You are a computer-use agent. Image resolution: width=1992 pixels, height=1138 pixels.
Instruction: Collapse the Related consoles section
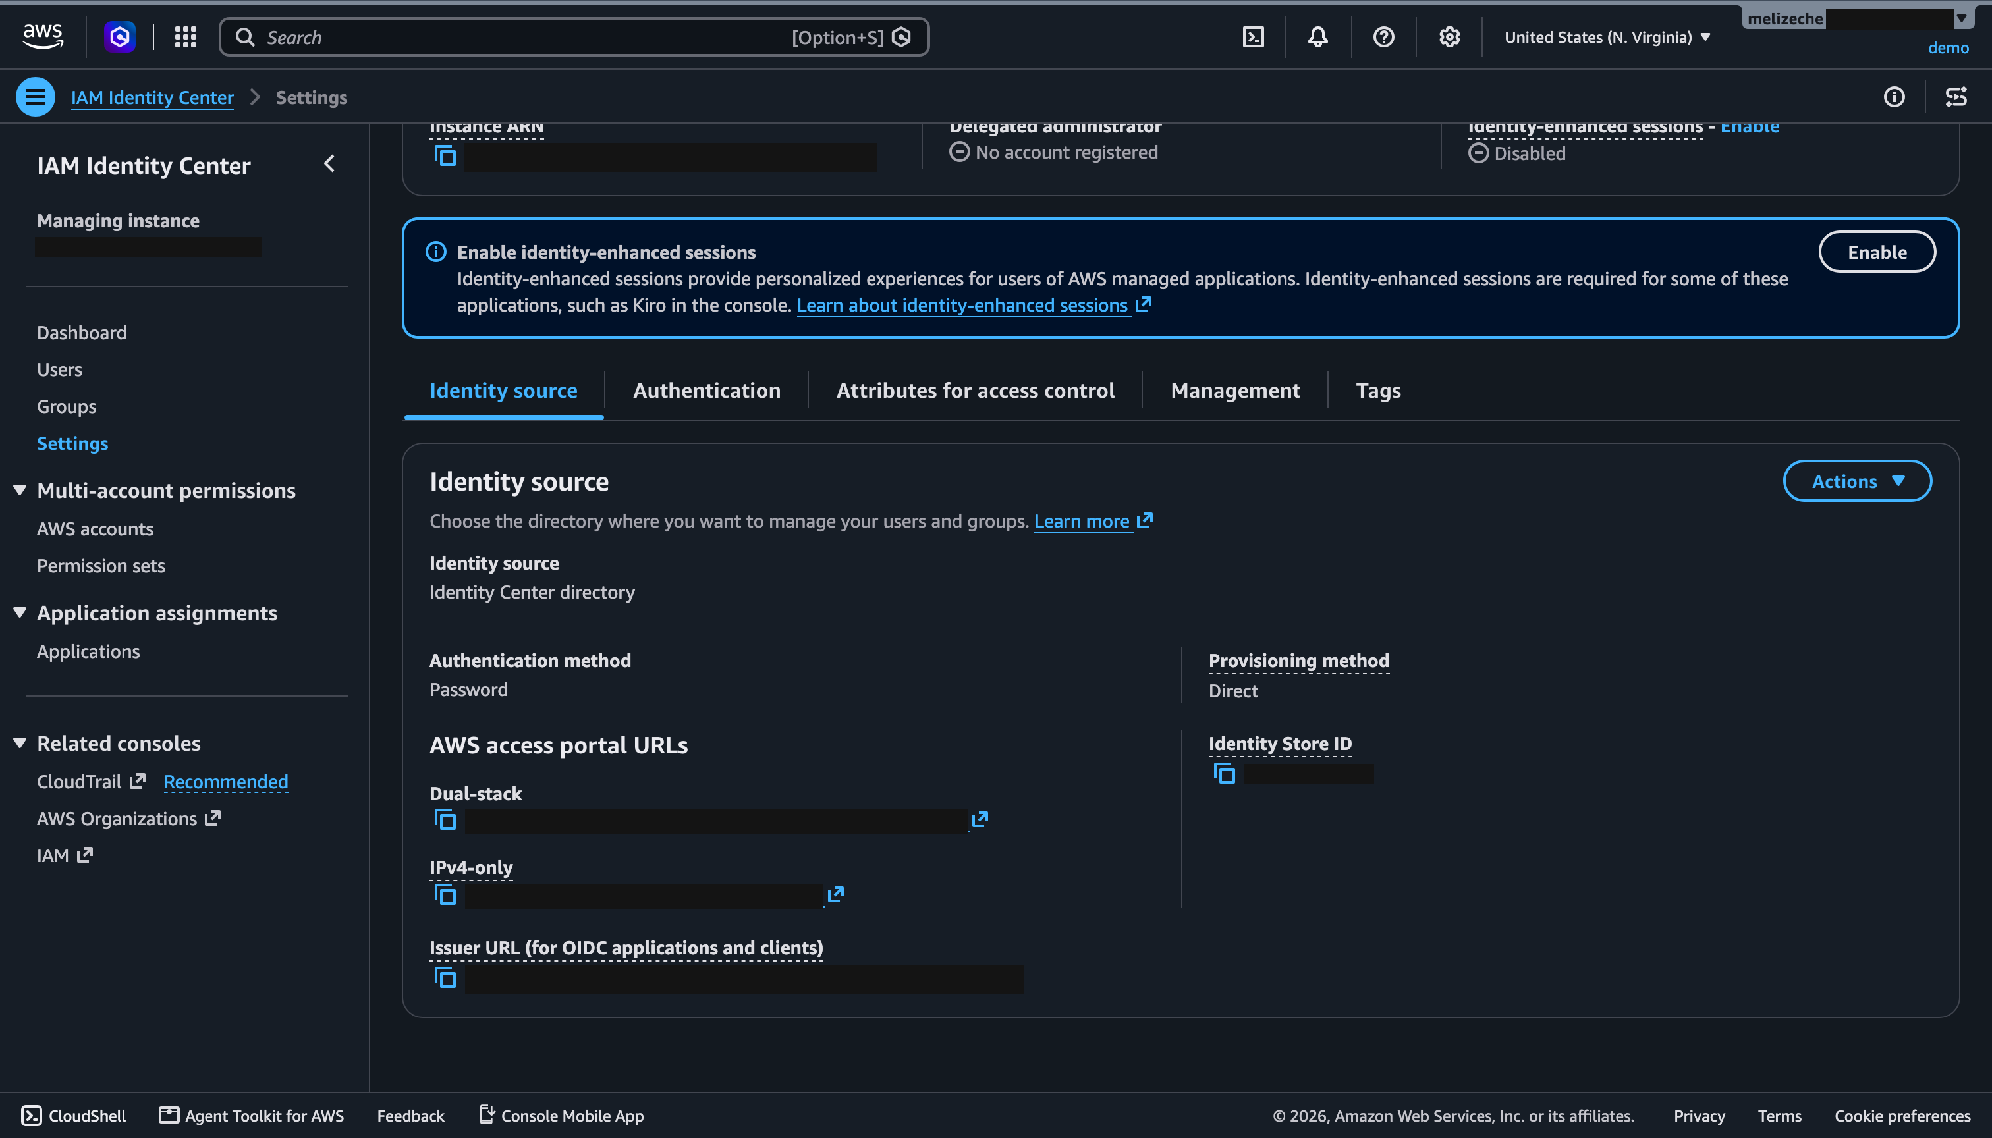[20, 744]
